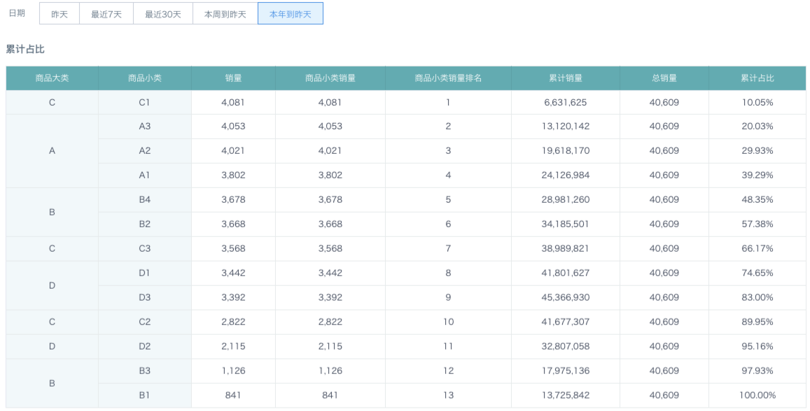This screenshot has width=810, height=411.
Task: Choose the 本周到昨天 date option
Action: pyautogui.click(x=225, y=14)
